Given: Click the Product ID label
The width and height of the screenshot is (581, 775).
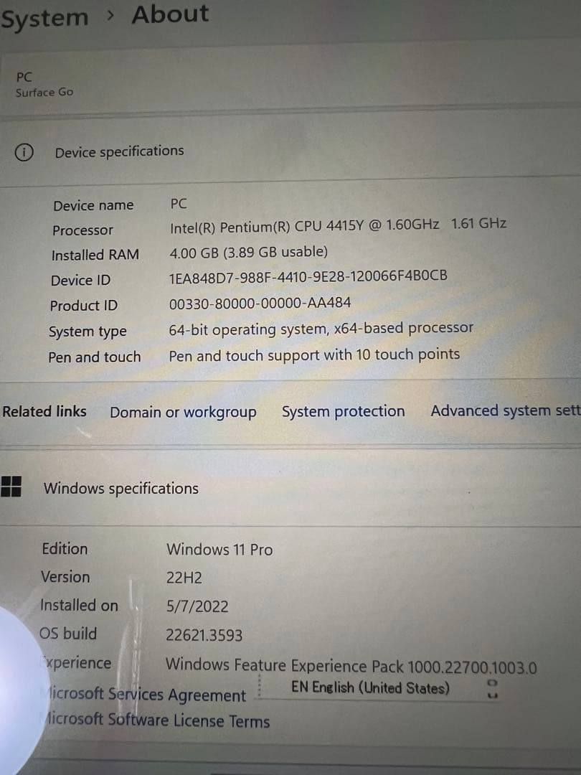Looking at the screenshot, I should tap(83, 306).
